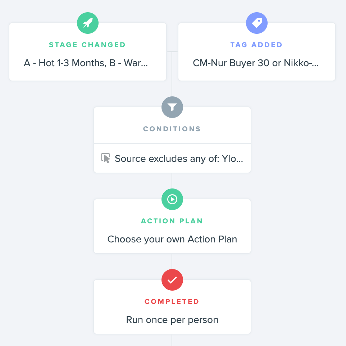Open the Stage Changed trigger card
346x346 pixels.
[x=88, y=52]
